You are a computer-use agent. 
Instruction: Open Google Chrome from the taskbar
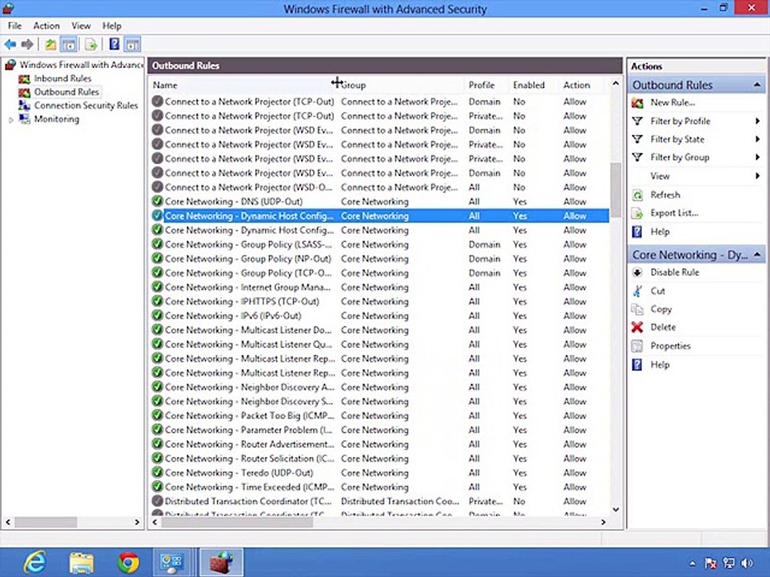pyautogui.click(x=128, y=563)
